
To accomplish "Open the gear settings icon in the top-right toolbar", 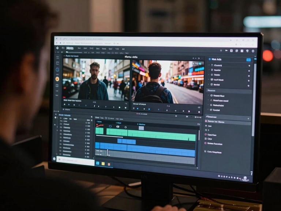I will coord(253,51).
